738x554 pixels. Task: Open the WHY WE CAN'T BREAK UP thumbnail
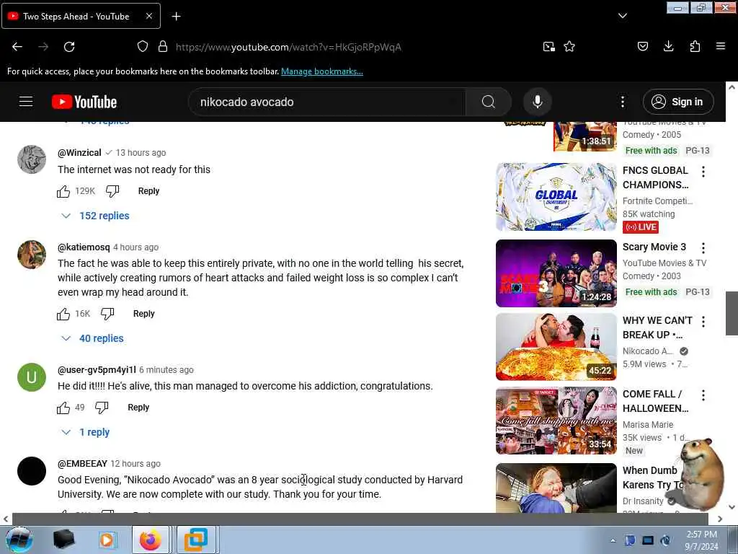click(x=556, y=347)
